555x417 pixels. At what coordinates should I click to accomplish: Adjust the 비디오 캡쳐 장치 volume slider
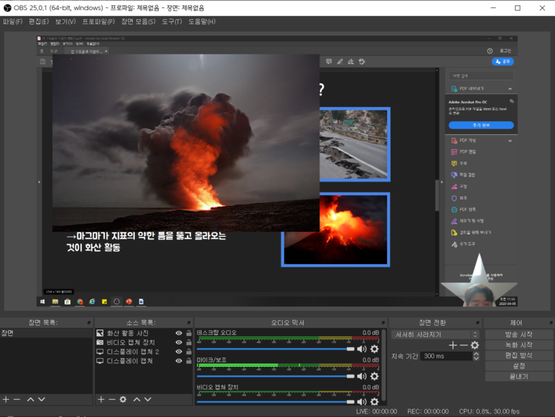[x=276, y=402]
